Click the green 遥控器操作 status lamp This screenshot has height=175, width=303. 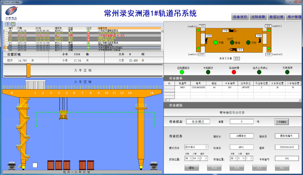click(x=182, y=72)
